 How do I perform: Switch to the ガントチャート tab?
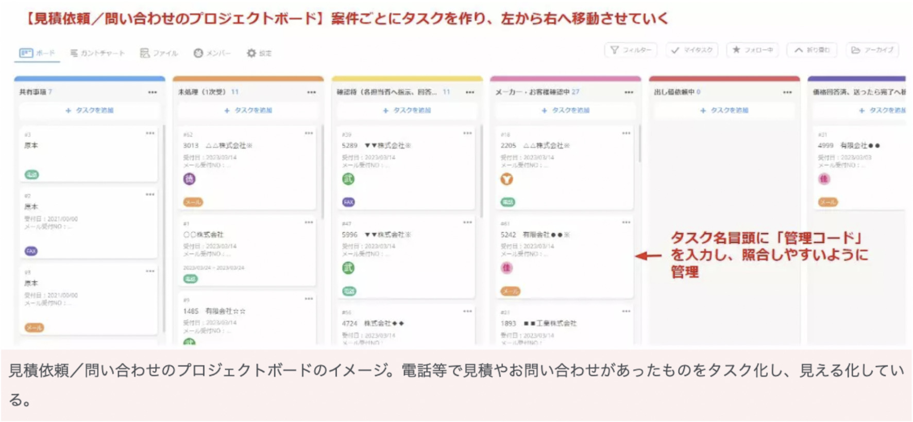[x=97, y=53]
